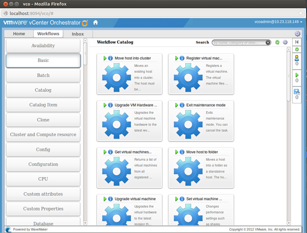Switch to the Workflows tab
307x233 pixels.
48,34
